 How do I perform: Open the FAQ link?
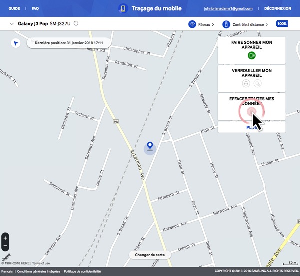[x=35, y=8]
